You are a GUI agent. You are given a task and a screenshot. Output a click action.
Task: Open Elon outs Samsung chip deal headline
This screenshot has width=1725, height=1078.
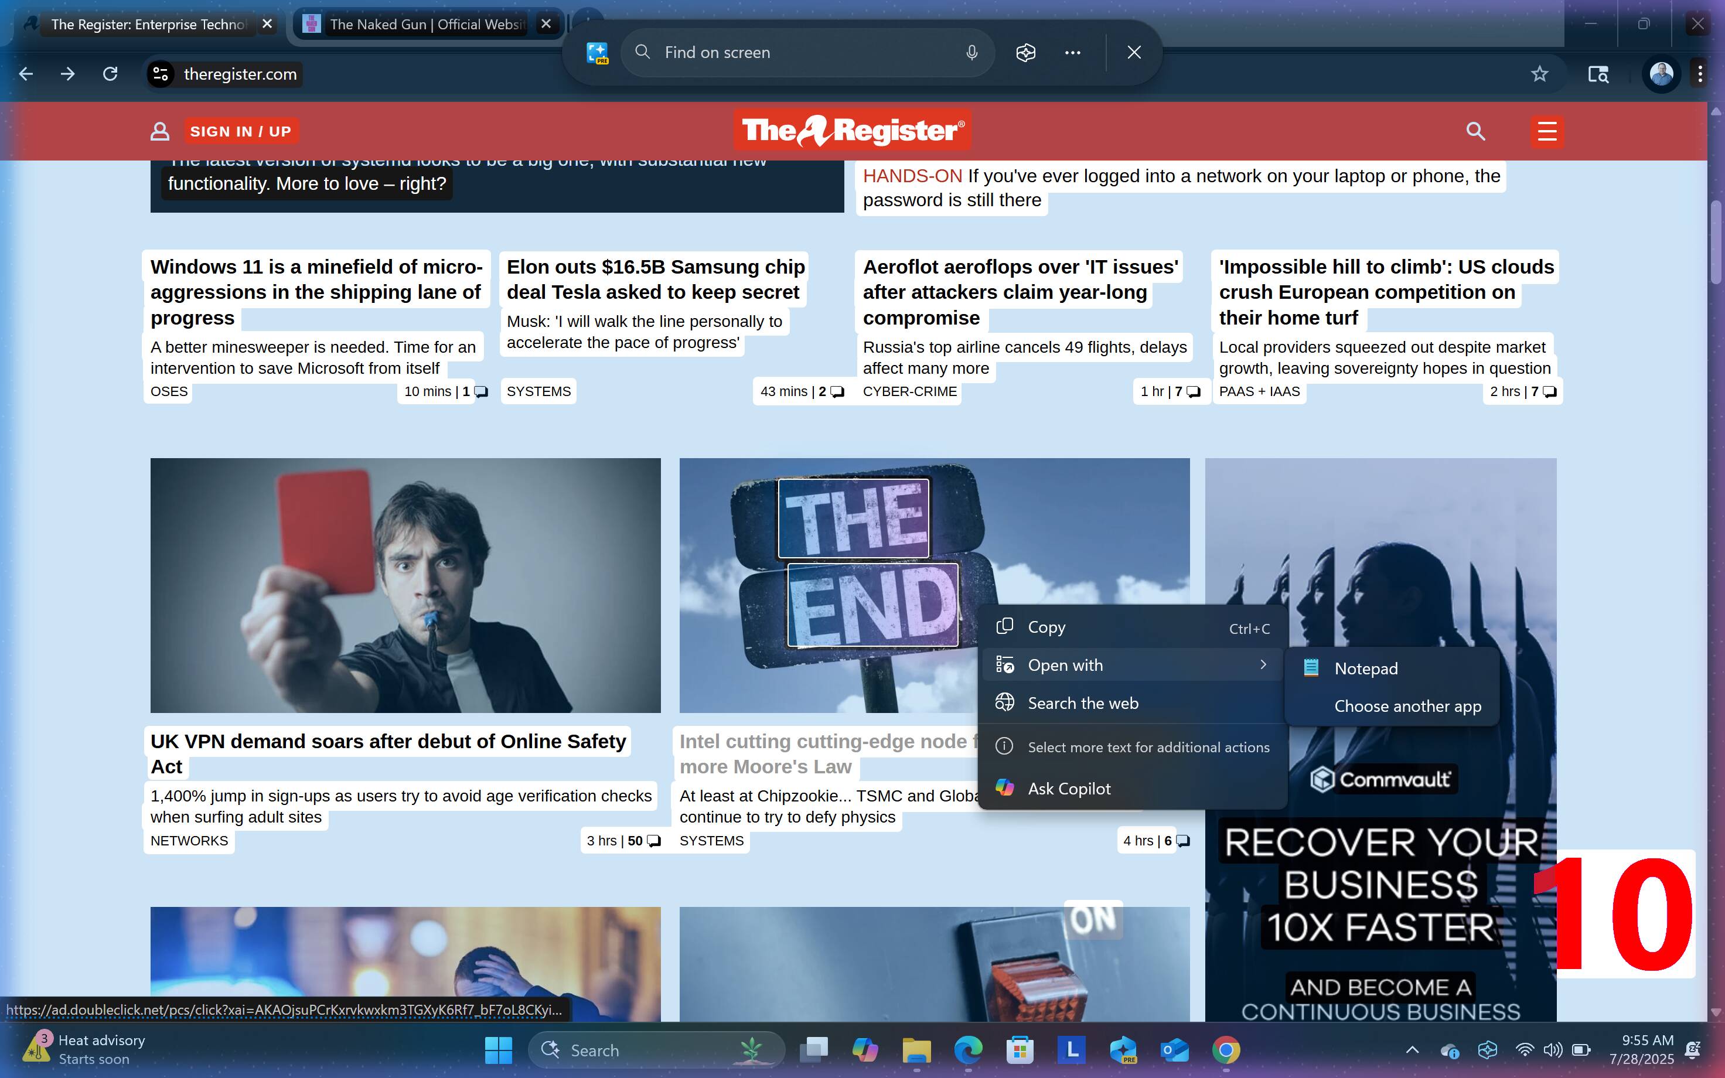point(655,279)
